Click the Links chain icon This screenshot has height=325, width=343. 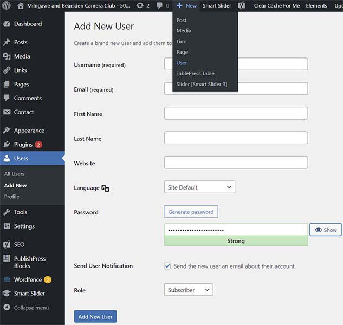[x=7, y=70]
